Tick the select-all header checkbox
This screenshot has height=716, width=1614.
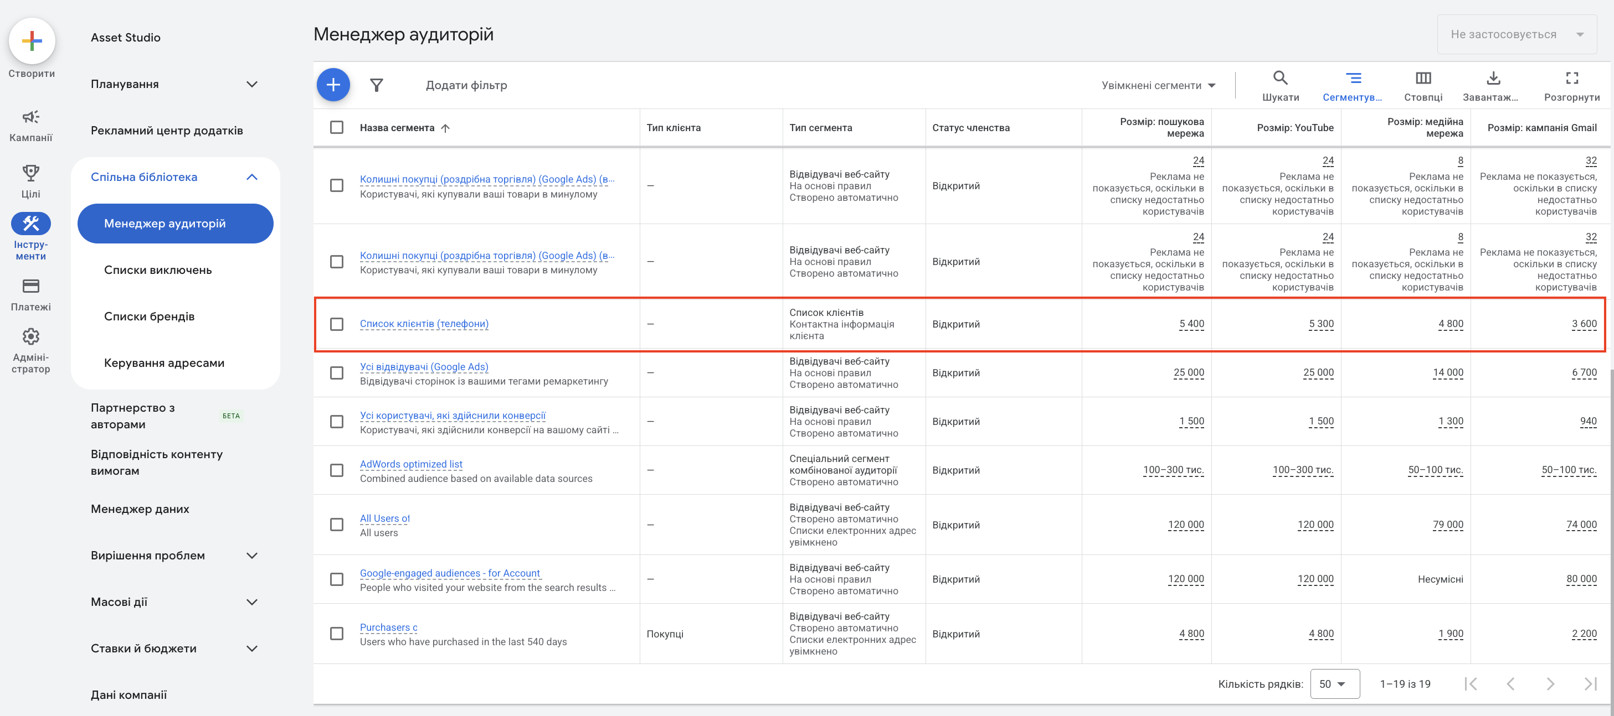(x=336, y=127)
